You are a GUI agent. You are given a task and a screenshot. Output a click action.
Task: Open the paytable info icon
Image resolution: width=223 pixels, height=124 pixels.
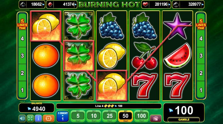pyautogui.click(x=38, y=118)
